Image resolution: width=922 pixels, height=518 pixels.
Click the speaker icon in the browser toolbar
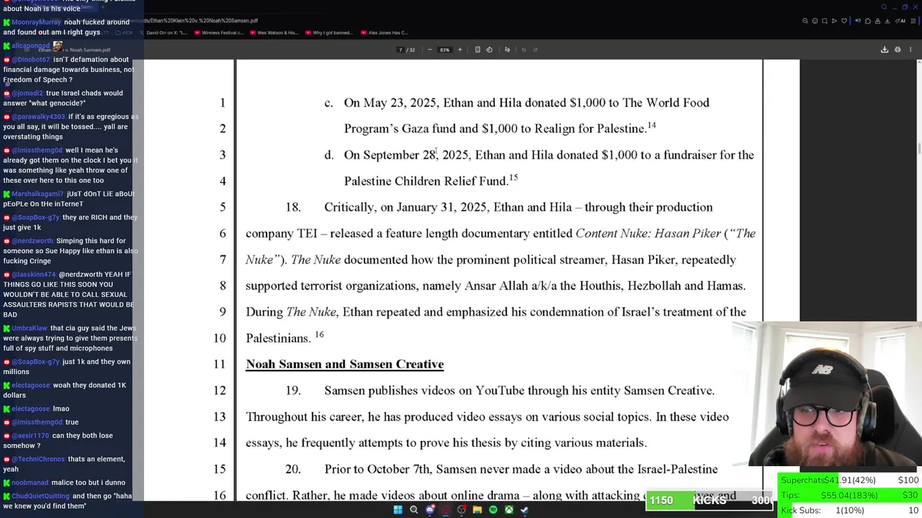tap(858, 21)
